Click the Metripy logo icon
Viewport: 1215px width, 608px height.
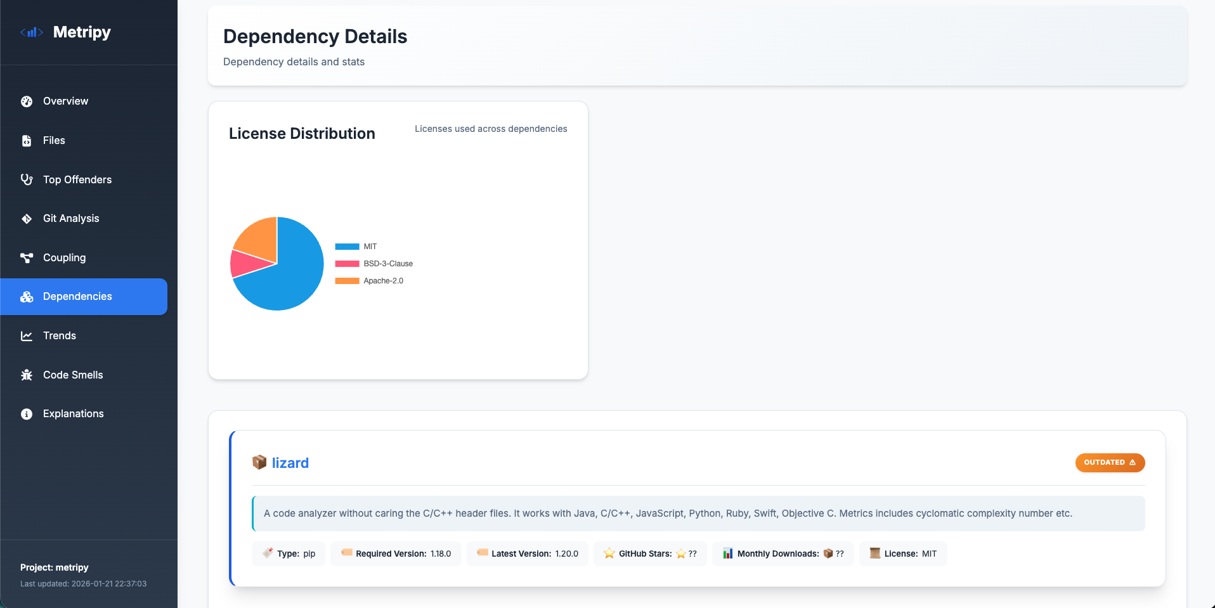32,32
